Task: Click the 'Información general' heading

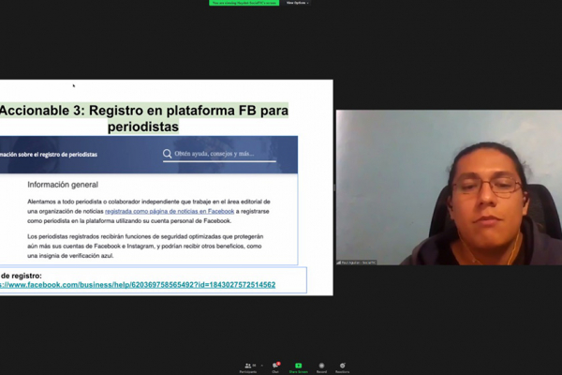Action: click(63, 185)
